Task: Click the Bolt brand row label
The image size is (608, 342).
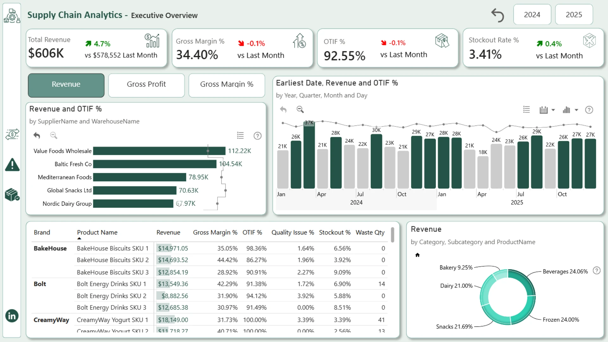Action: [x=40, y=284]
